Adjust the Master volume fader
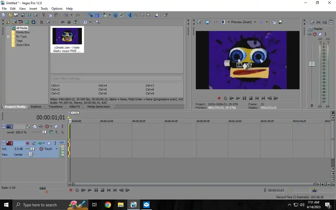This screenshot has width=336, height=210. pos(312,64)
